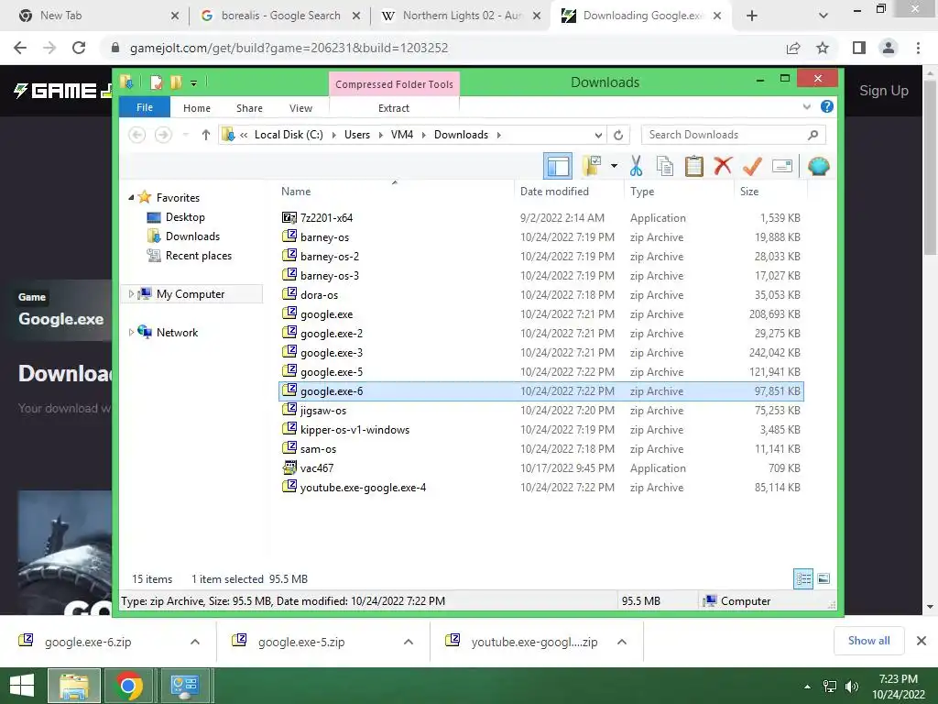Viewport: 938px width, 704px height.
Task: Select the kipper-os-v1-windows file
Action: click(540, 429)
